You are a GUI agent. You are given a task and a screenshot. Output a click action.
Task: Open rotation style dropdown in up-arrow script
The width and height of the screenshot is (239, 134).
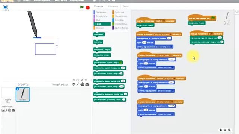164,47
